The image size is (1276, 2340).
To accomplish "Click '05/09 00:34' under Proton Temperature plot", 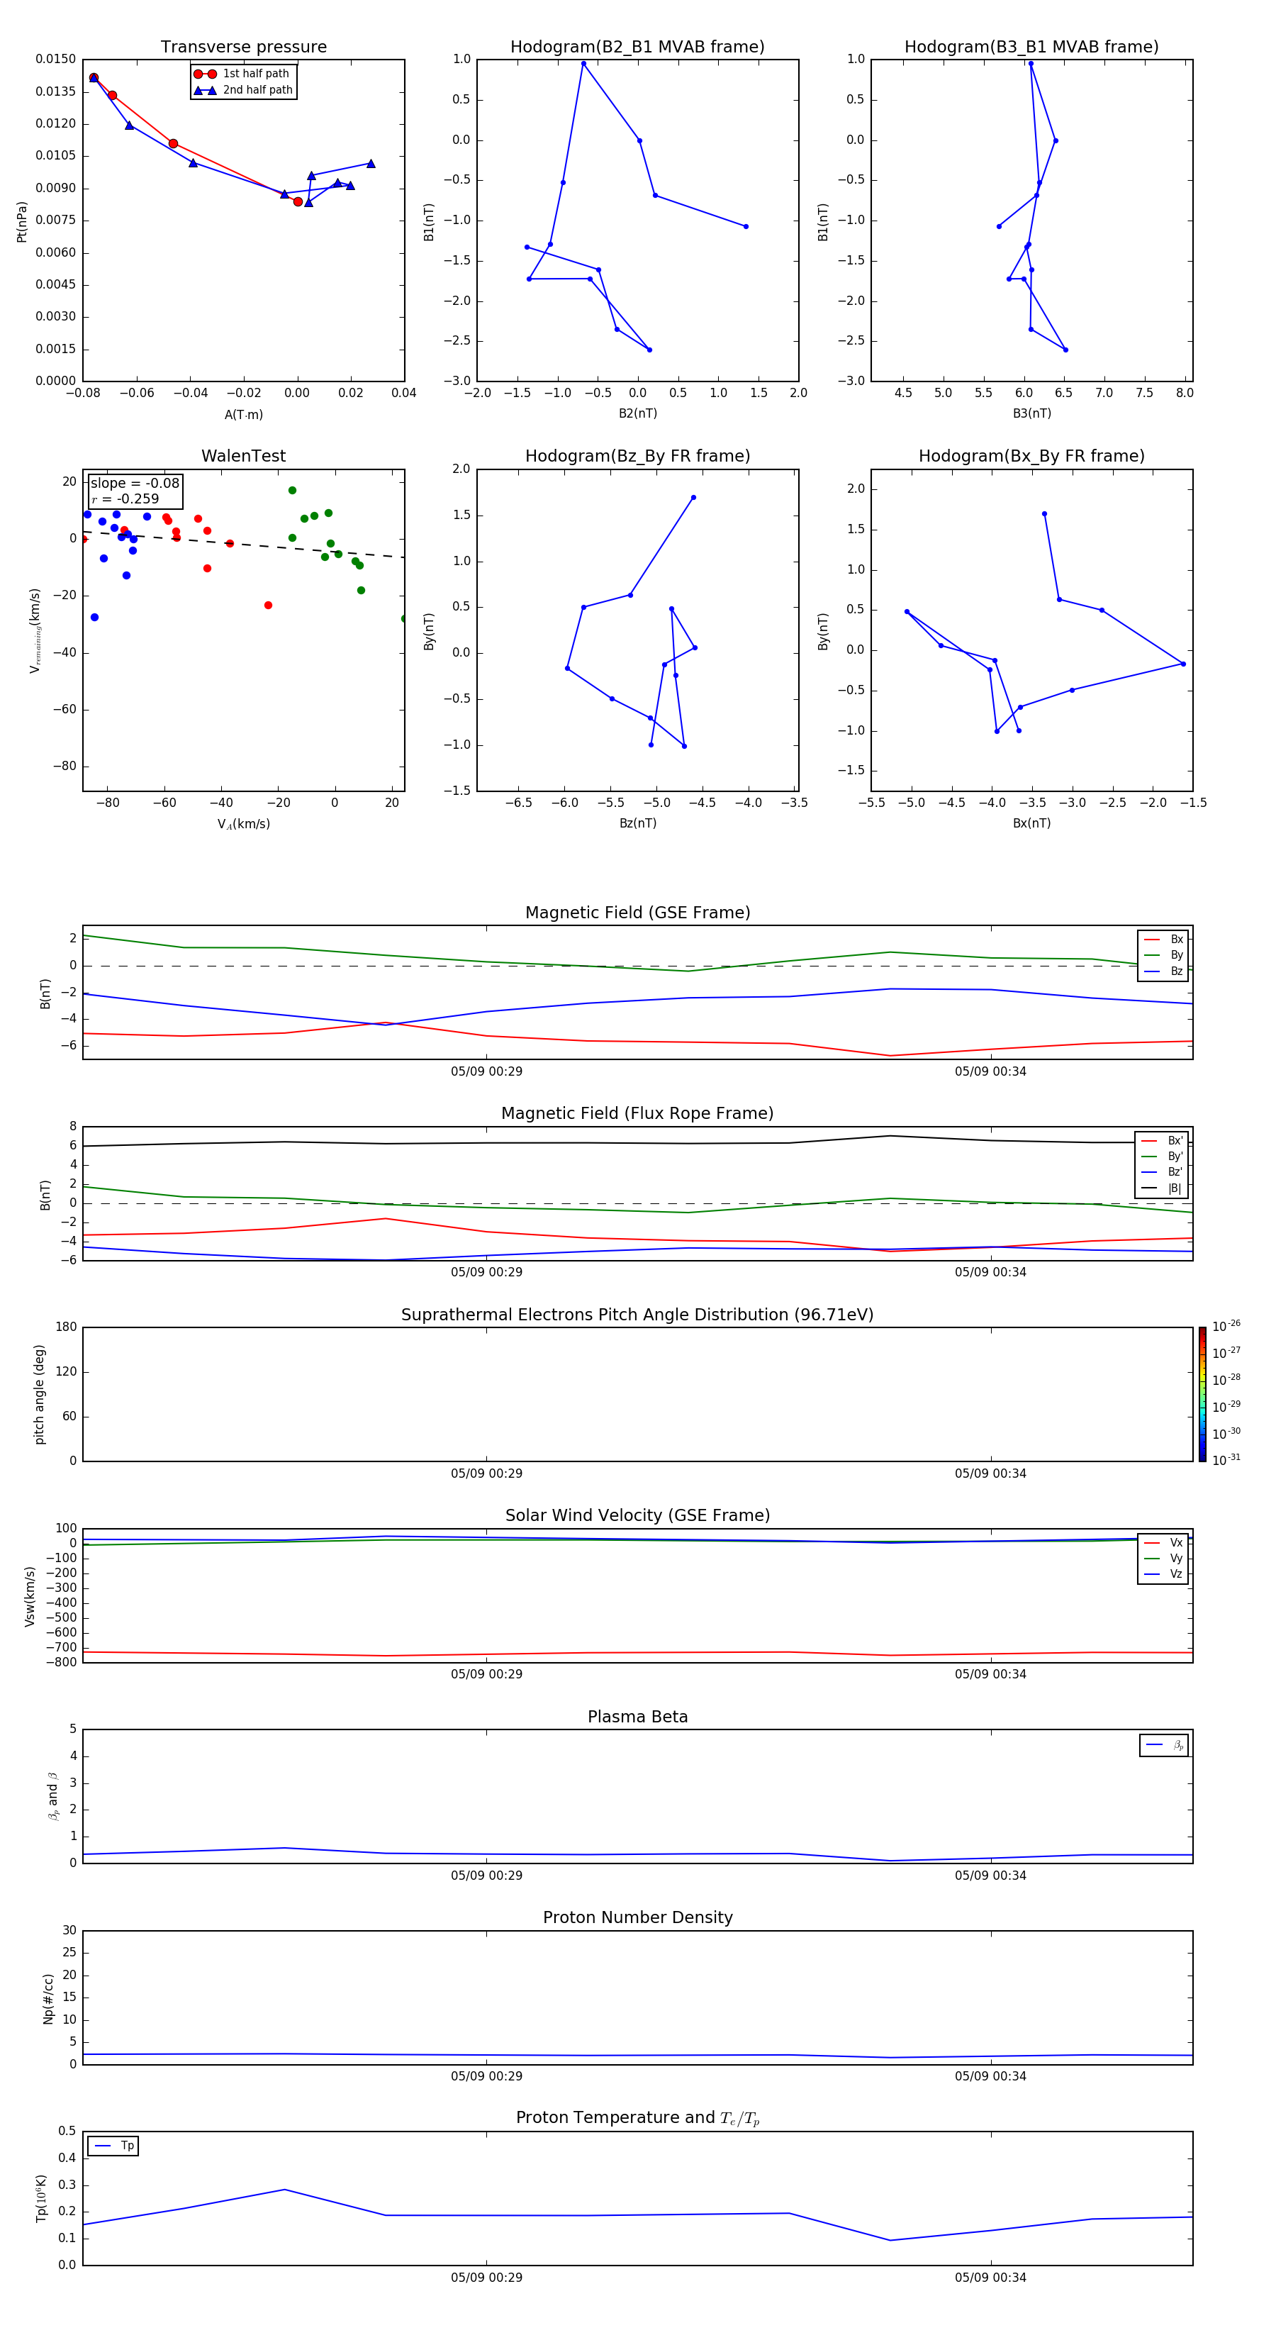I will click(990, 2278).
